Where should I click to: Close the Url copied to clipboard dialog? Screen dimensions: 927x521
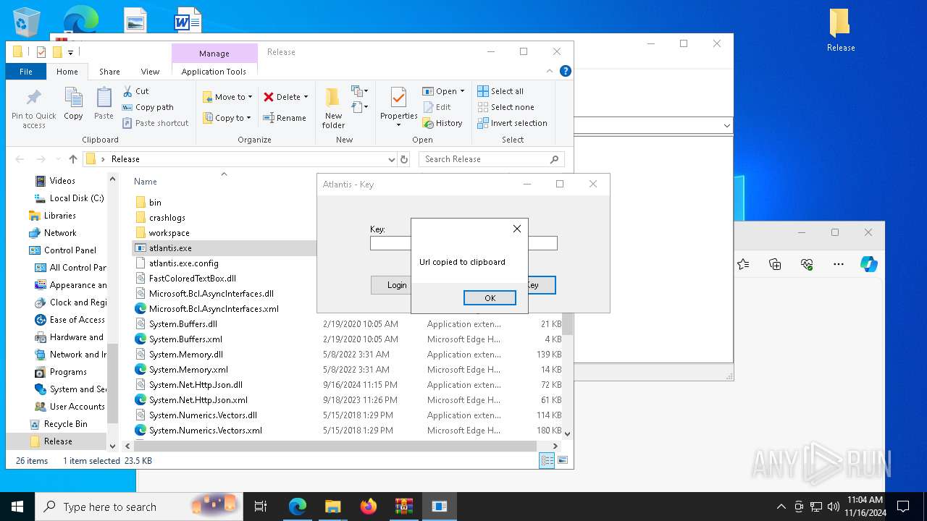[x=516, y=229]
